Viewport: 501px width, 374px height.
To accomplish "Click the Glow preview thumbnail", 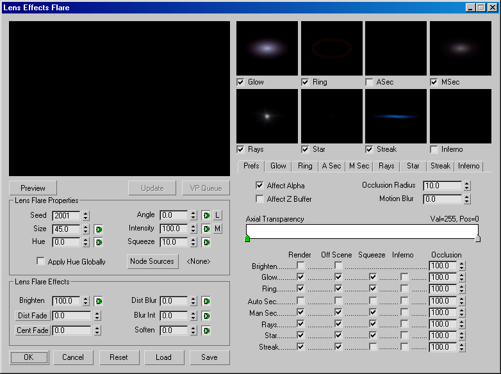I will [267, 49].
